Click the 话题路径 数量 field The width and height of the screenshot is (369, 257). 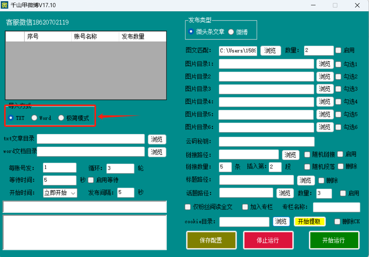pyautogui.click(x=324, y=193)
